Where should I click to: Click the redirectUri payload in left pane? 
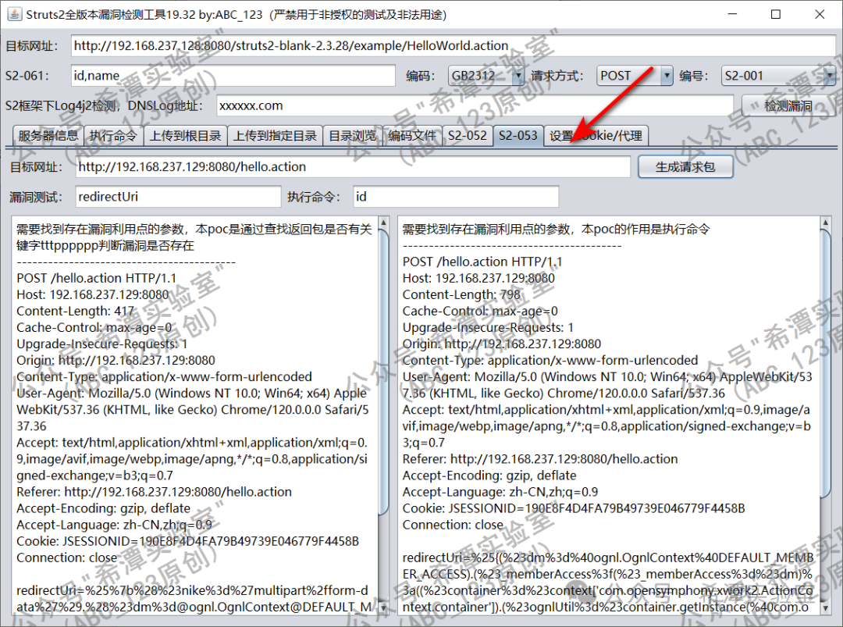coord(194,598)
